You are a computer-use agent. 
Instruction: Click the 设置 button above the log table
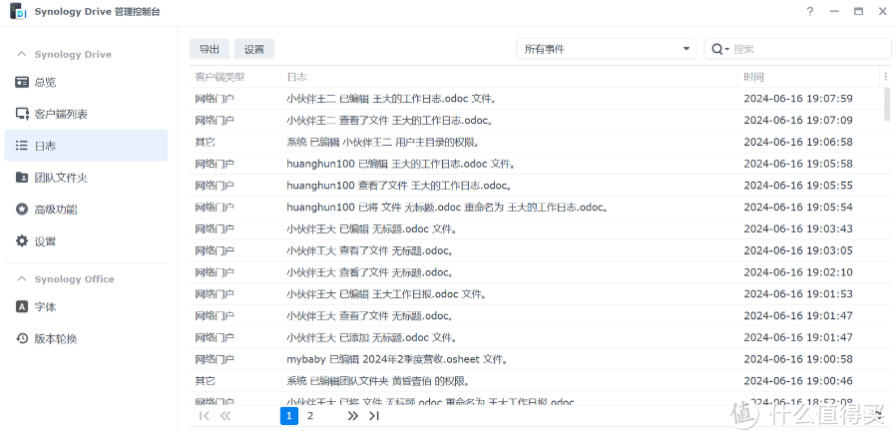[x=254, y=49]
